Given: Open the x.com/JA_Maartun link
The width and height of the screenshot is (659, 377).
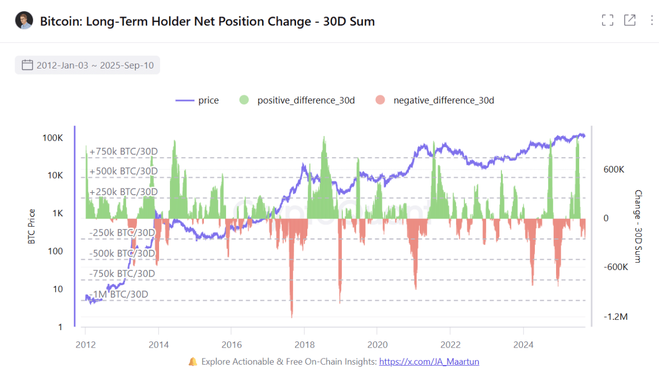Looking at the screenshot, I should (x=429, y=362).
